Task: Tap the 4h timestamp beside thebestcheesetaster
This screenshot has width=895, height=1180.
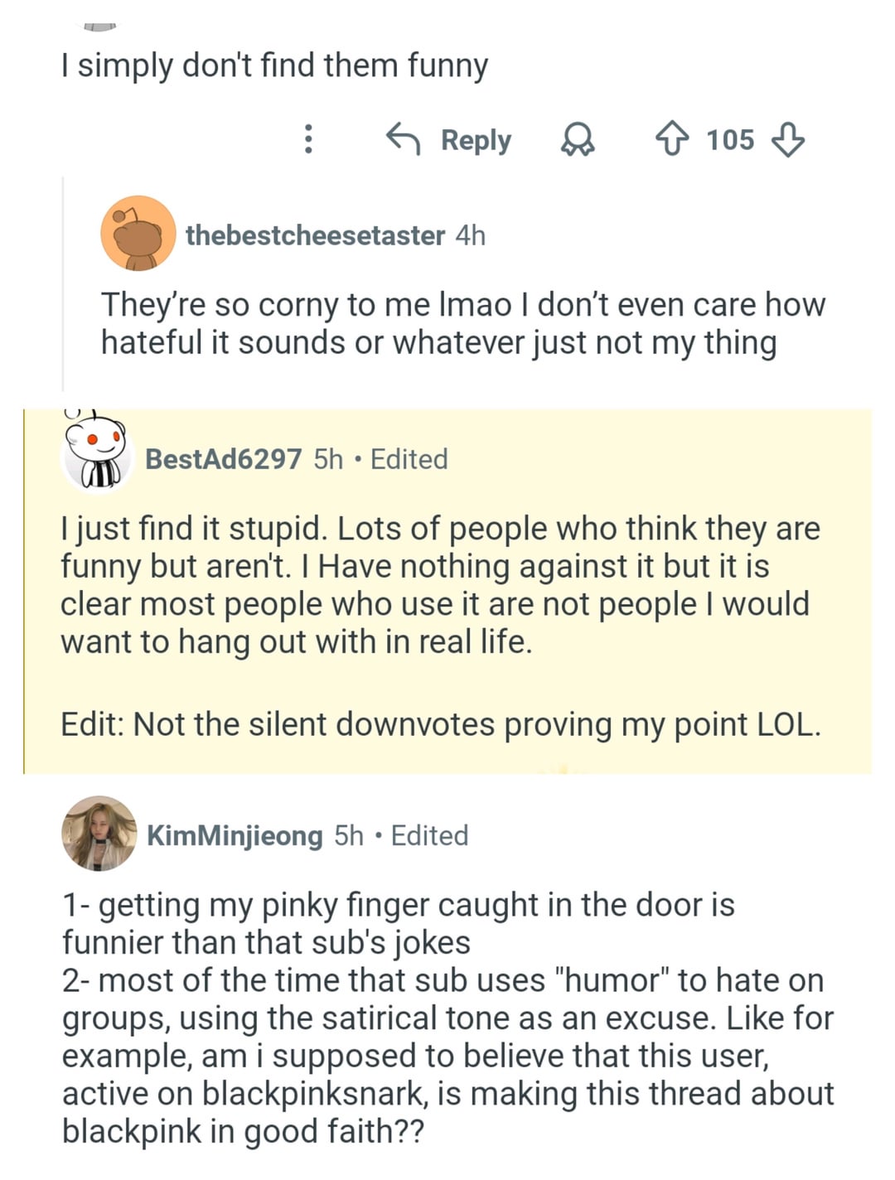Action: [471, 235]
